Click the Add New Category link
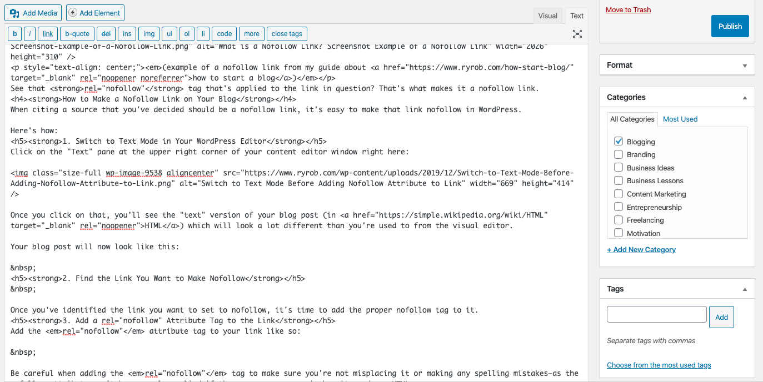This screenshot has height=382, width=763. 641,249
